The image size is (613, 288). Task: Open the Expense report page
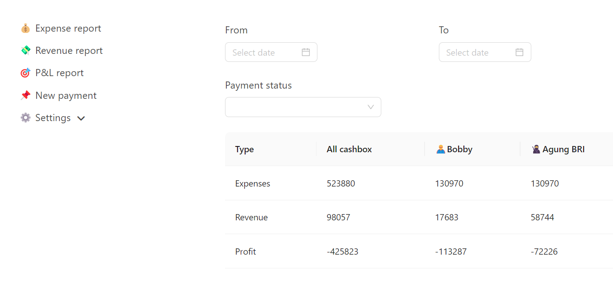(x=68, y=28)
